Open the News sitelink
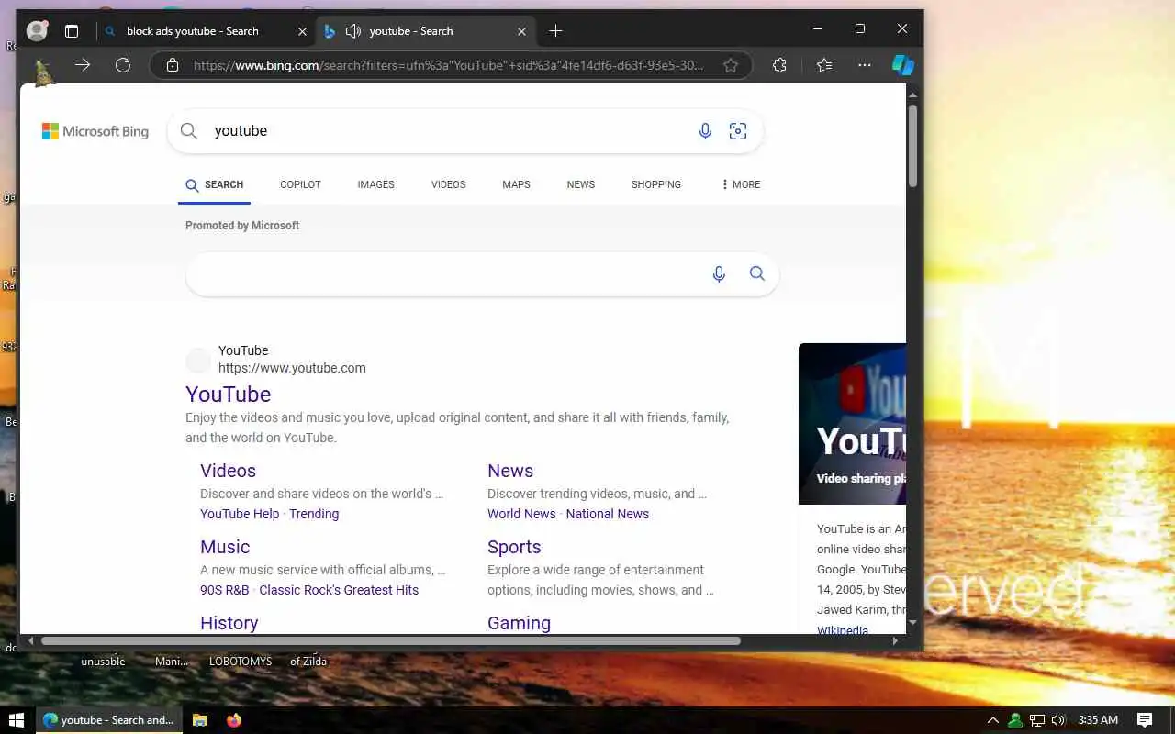Screen dimensions: 1175x734 [510, 471]
